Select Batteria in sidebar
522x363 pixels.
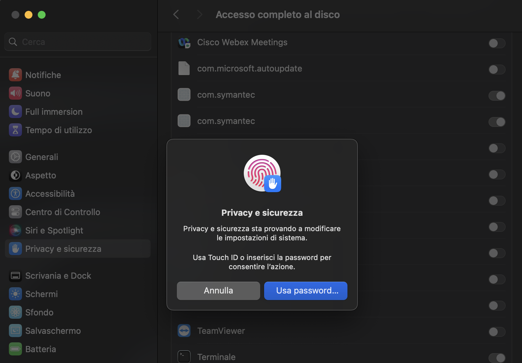(x=78, y=349)
